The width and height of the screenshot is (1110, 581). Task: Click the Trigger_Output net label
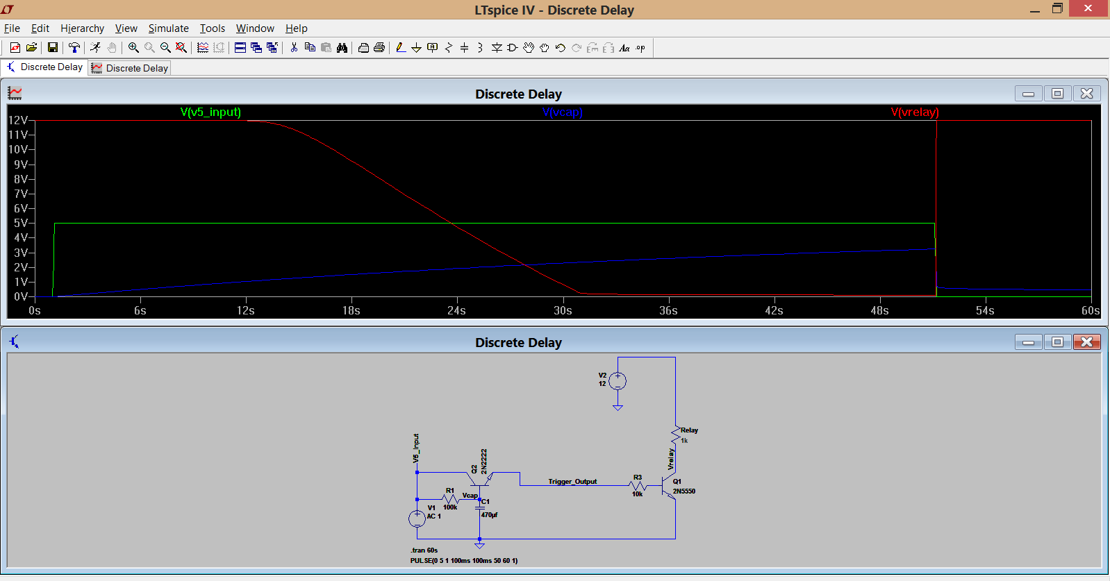pyautogui.click(x=572, y=481)
